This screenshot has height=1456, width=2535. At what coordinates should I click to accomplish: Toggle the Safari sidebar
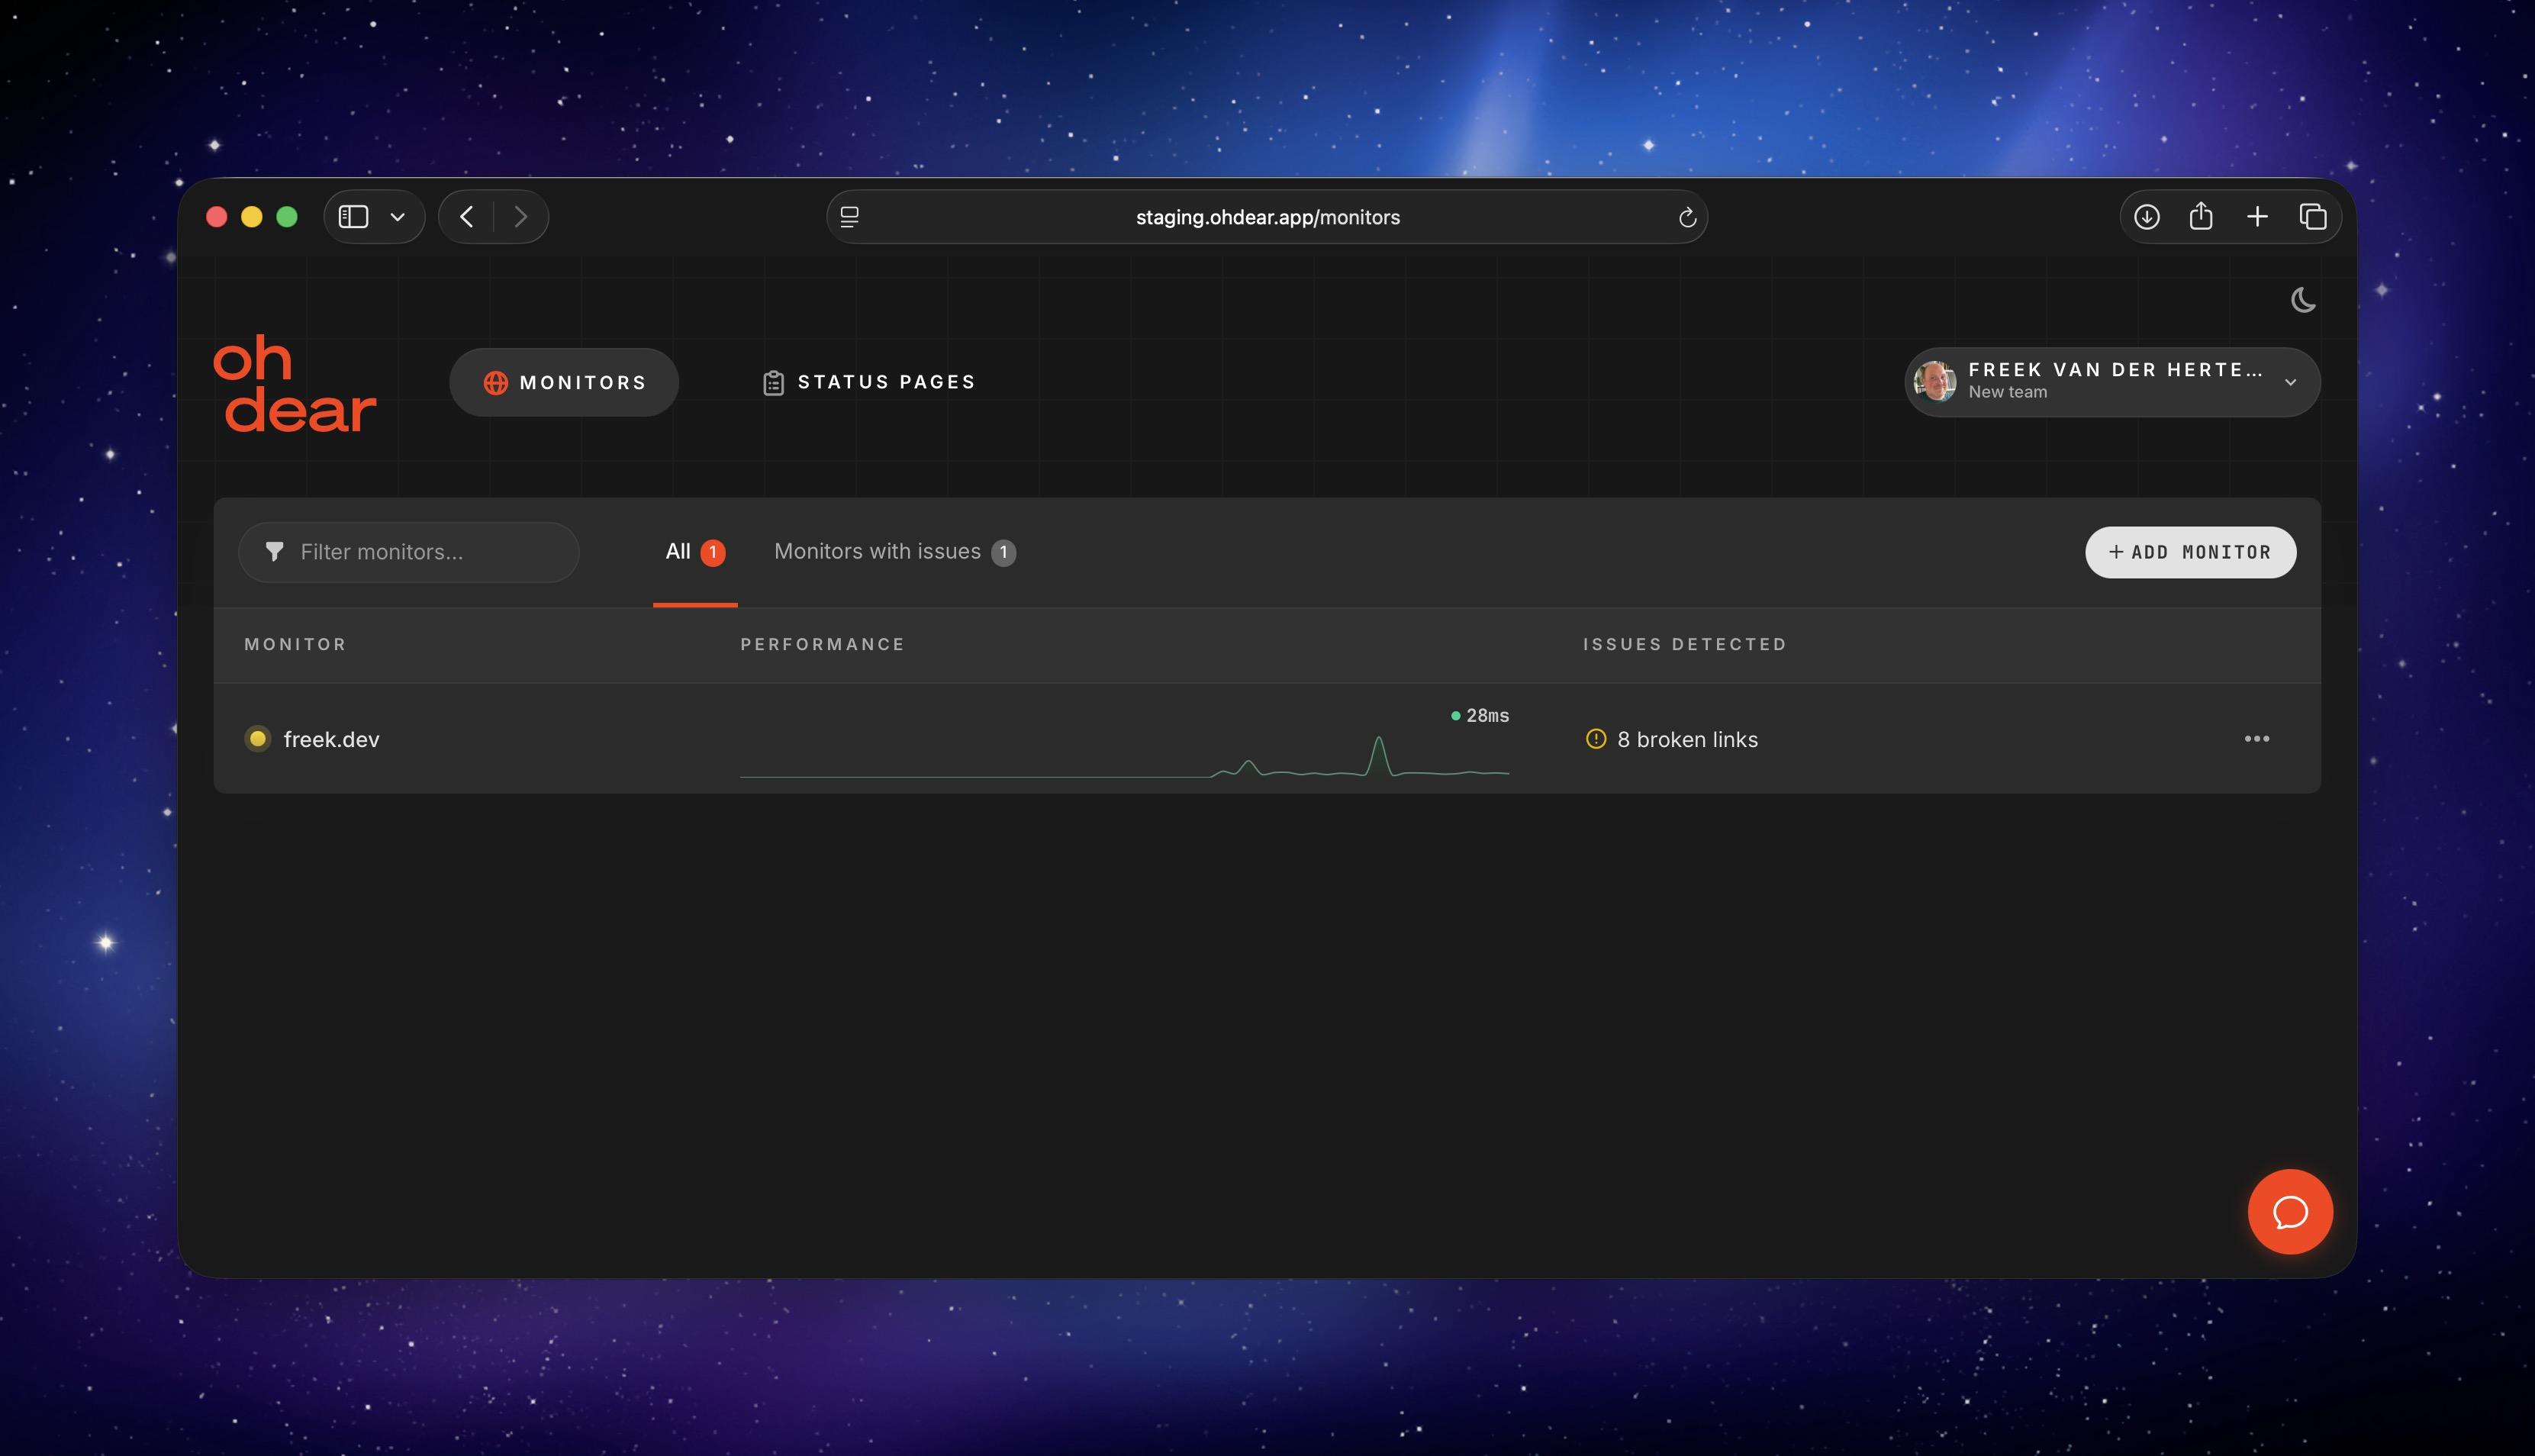(353, 217)
